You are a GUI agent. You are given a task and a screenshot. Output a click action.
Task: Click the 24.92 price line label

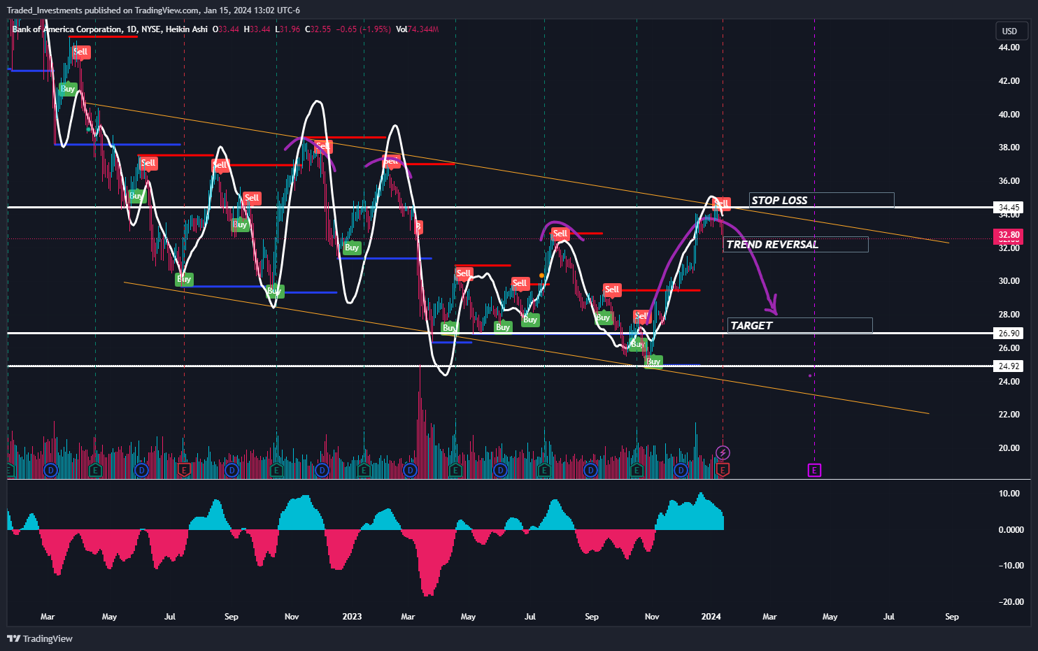coord(1009,366)
